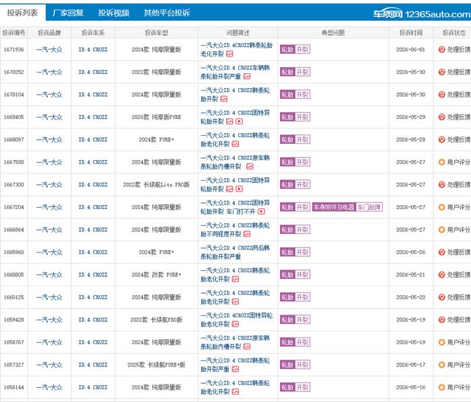Switch to the 厂家回复 tab
471x402 pixels.
click(x=68, y=13)
